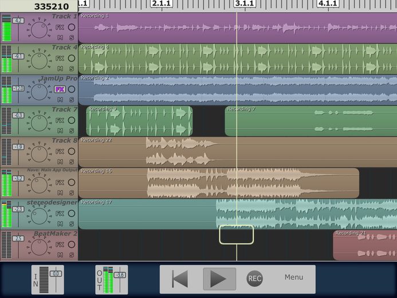Open FX for stereodesigner track
This screenshot has width=397, height=298.
coord(60,213)
